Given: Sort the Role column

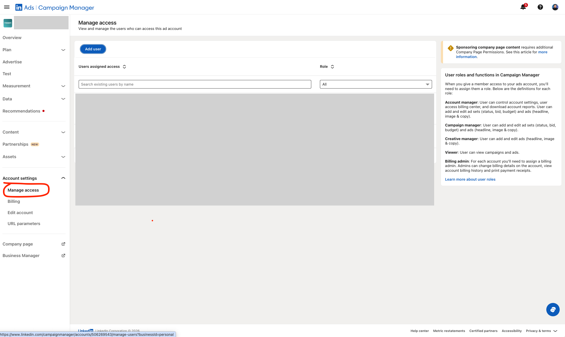Looking at the screenshot, I should 332,67.
